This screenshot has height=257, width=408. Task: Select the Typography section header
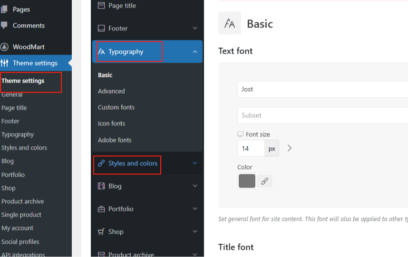click(147, 51)
